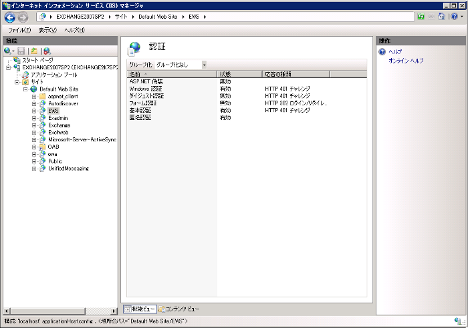Sort by the 名前 column header
The width and height of the screenshot is (468, 328).
(172, 74)
